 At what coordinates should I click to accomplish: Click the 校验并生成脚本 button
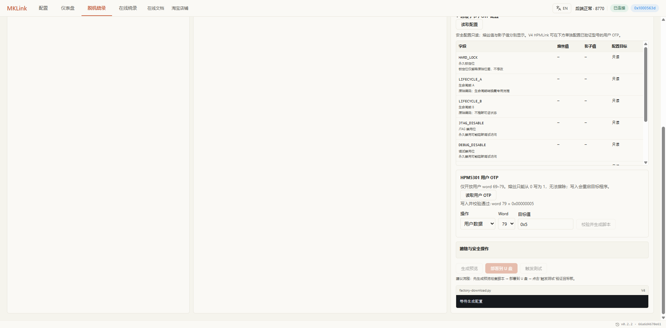pos(596,224)
